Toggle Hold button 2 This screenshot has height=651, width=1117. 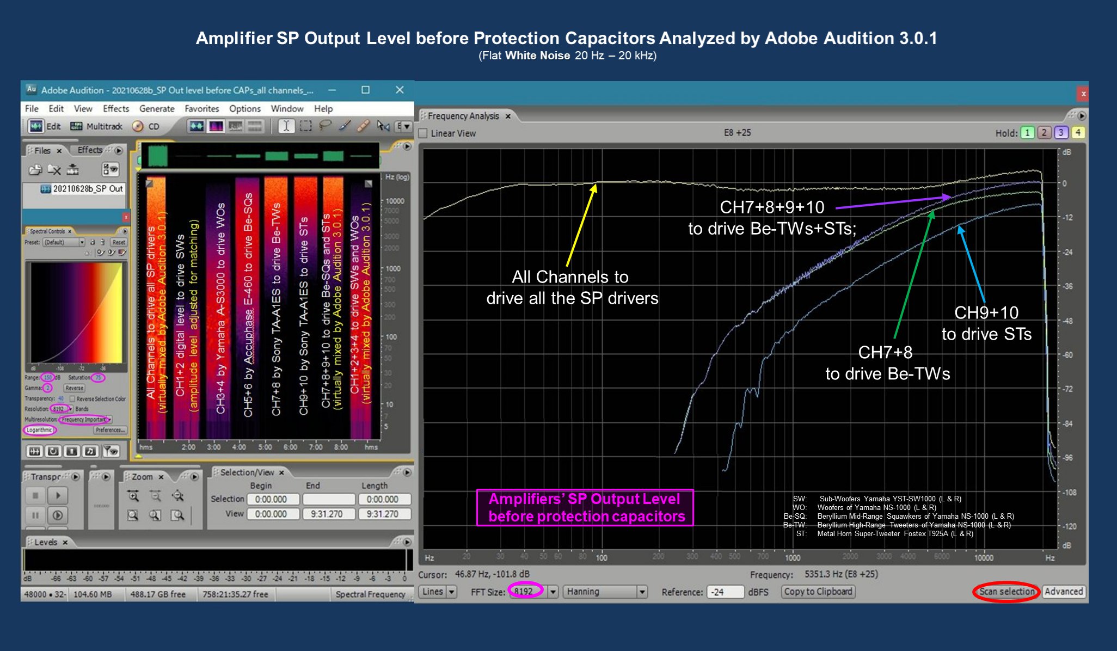coord(1044,132)
